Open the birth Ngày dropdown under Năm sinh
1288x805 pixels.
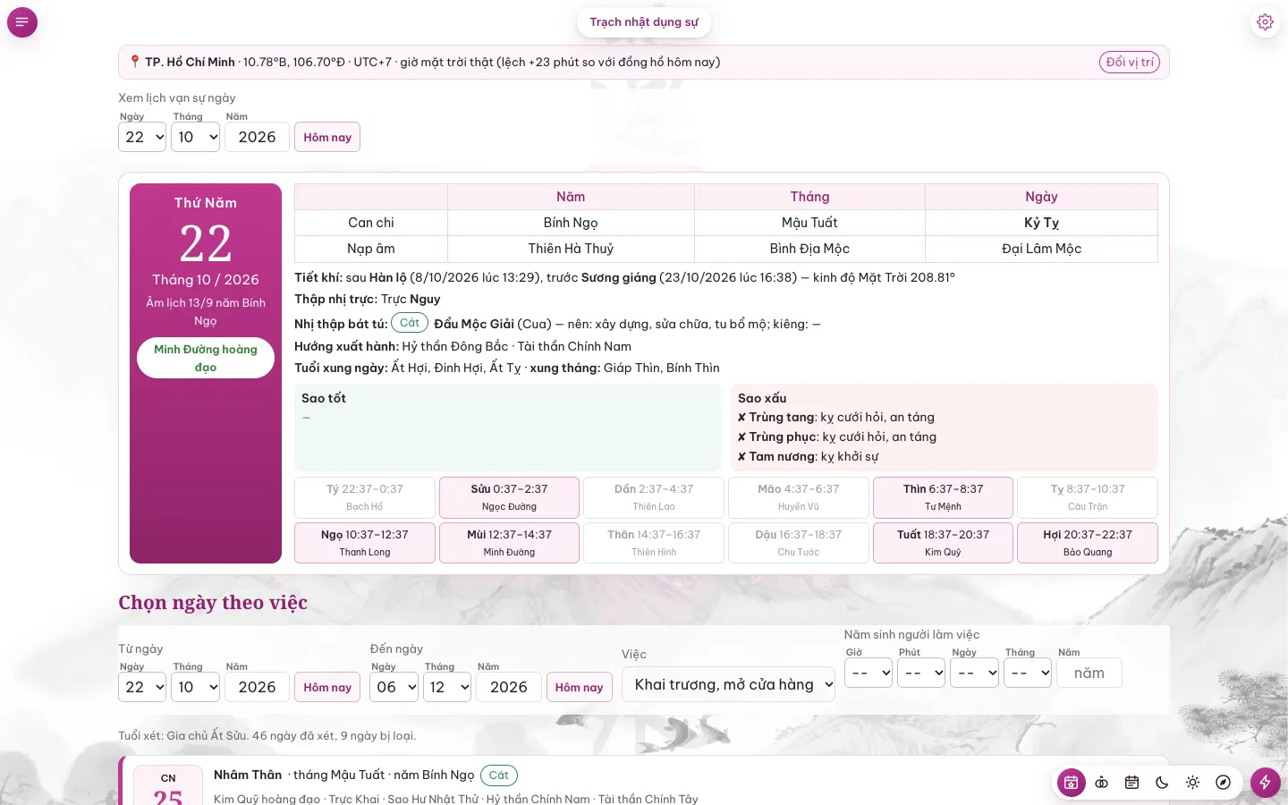974,673
